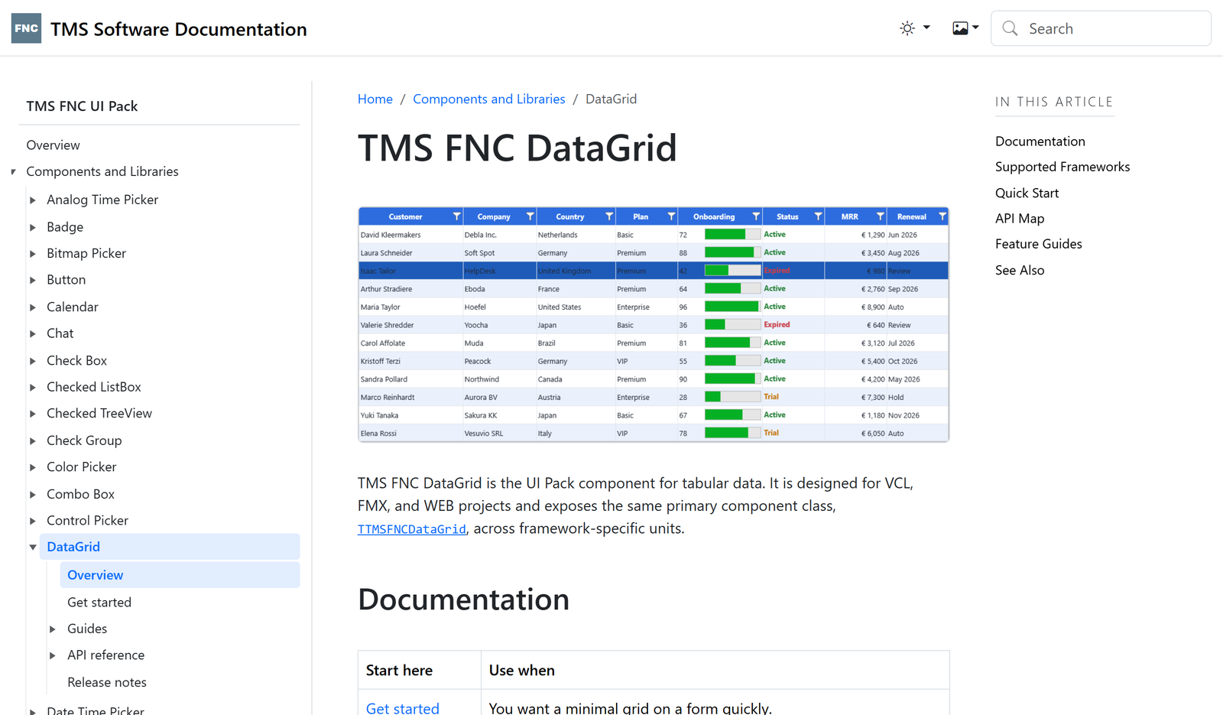The width and height of the screenshot is (1223, 715).
Task: Expand the Button tree node
Action: pos(33,280)
